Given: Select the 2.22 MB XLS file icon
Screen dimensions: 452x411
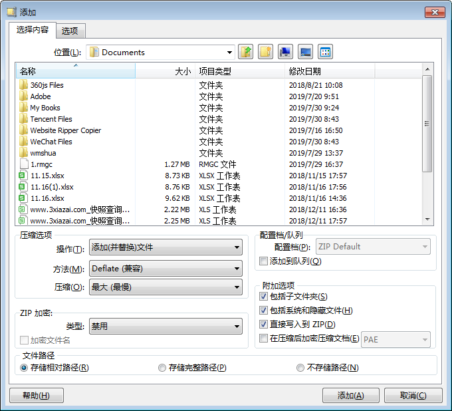Looking at the screenshot, I should [23, 209].
